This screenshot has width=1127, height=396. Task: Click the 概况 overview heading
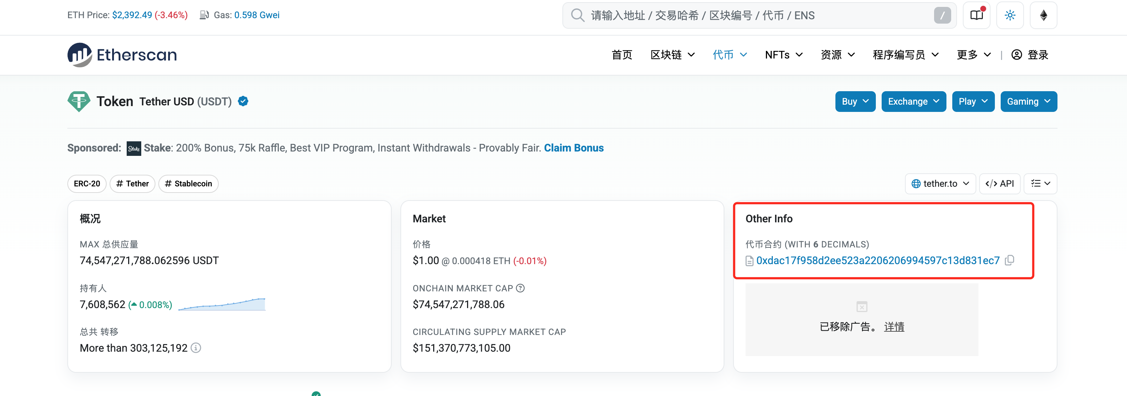click(x=90, y=219)
